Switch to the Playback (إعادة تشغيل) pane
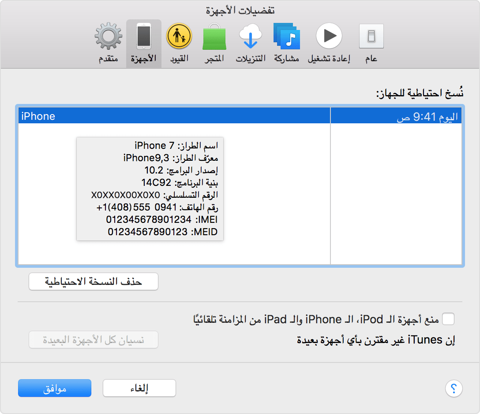Screen dimensions: 480x414 point(329,43)
